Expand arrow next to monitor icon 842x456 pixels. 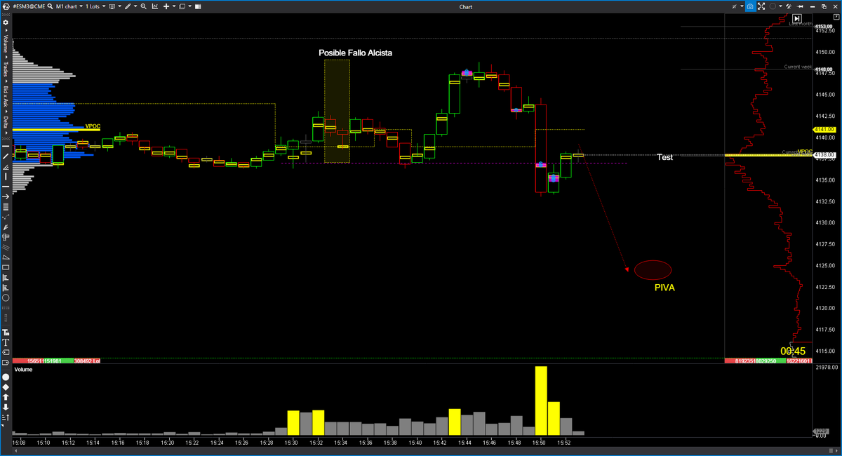pyautogui.click(x=120, y=6)
